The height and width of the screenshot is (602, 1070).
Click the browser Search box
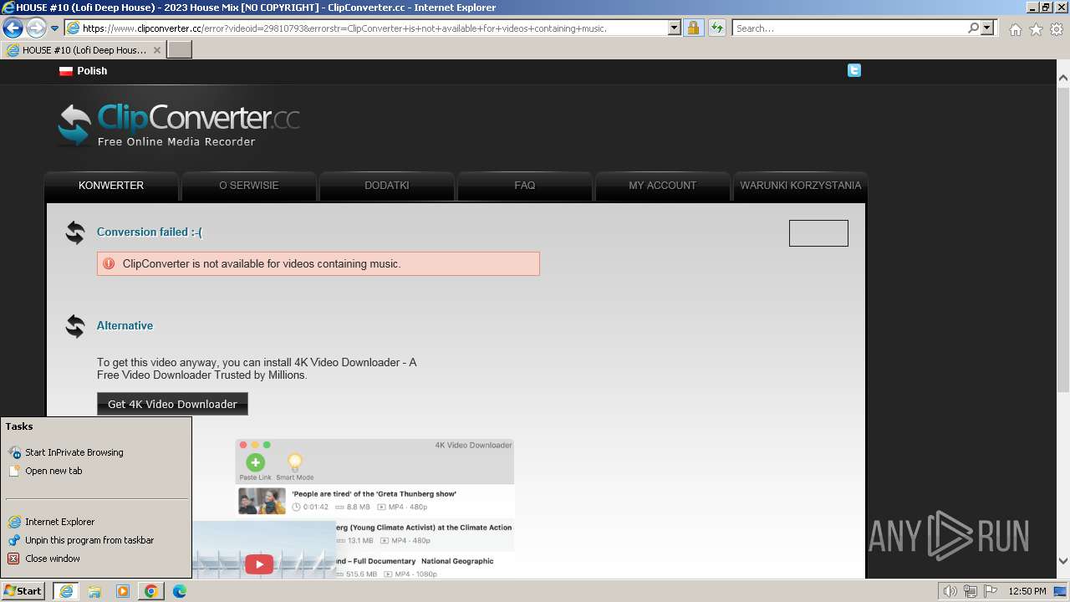tap(848, 28)
